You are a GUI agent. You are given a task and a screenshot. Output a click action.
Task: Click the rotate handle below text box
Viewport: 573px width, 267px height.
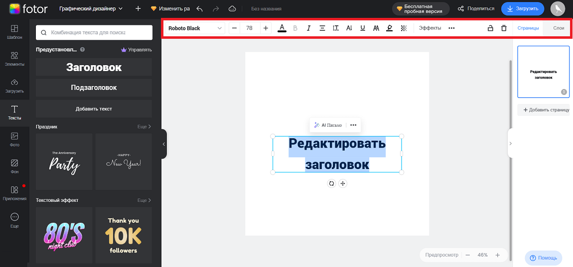(x=331, y=183)
